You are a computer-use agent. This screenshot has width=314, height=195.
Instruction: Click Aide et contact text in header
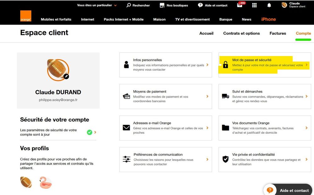coord(216,5)
